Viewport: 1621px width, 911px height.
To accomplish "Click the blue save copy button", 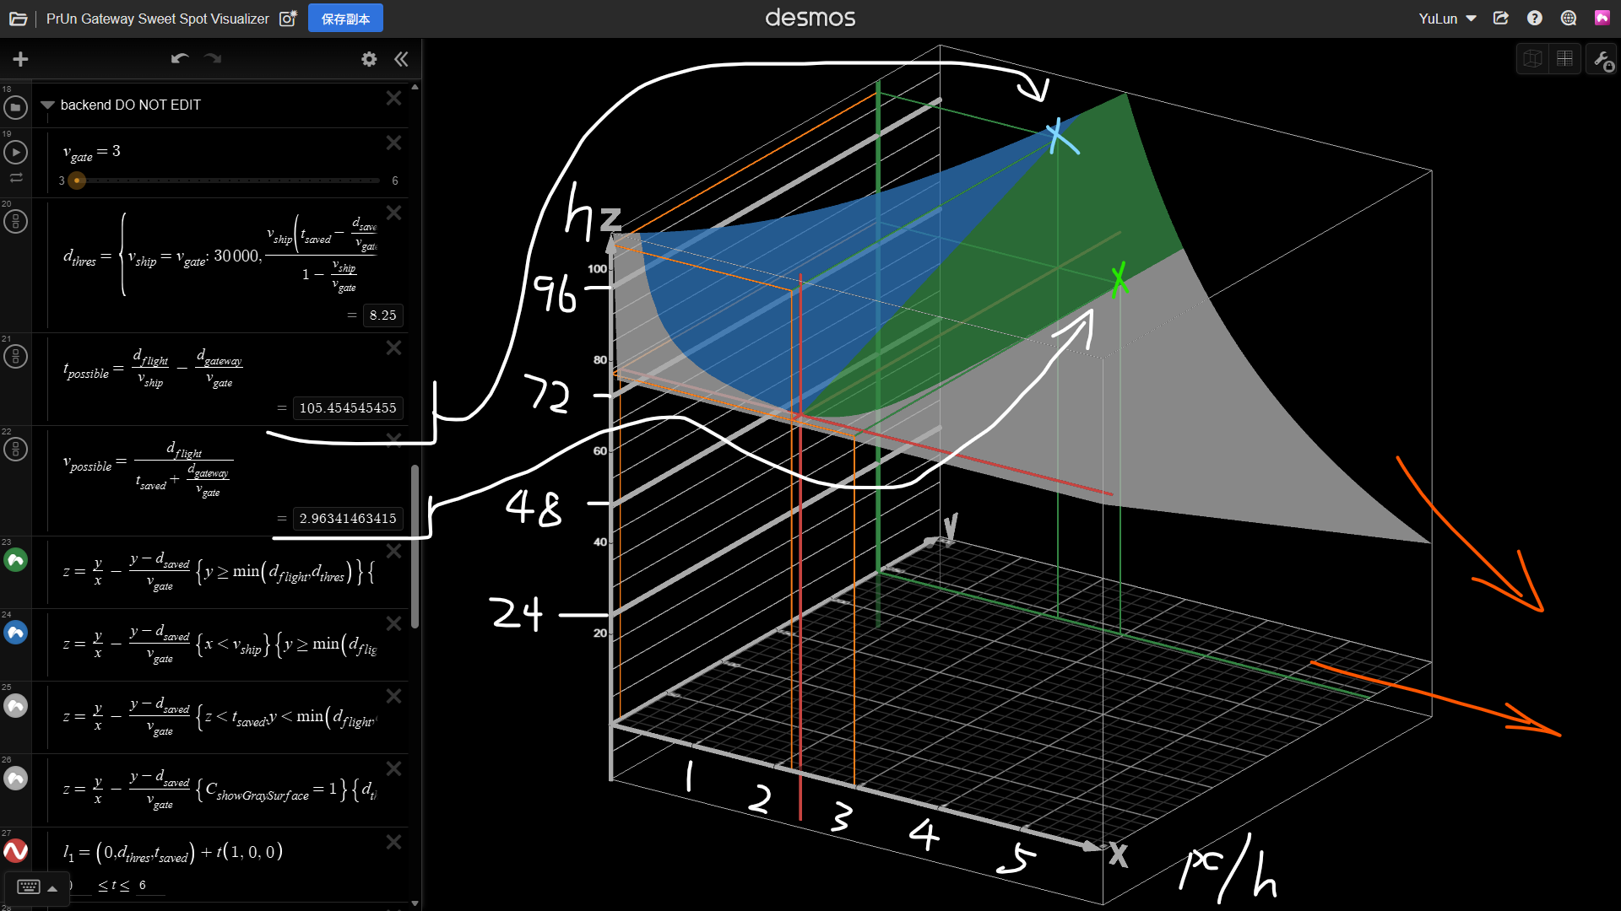I will pyautogui.click(x=345, y=19).
